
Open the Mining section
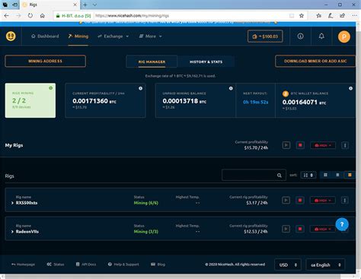[x=78, y=36]
